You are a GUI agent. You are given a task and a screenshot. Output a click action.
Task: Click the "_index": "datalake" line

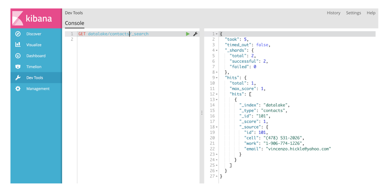coord(265,105)
